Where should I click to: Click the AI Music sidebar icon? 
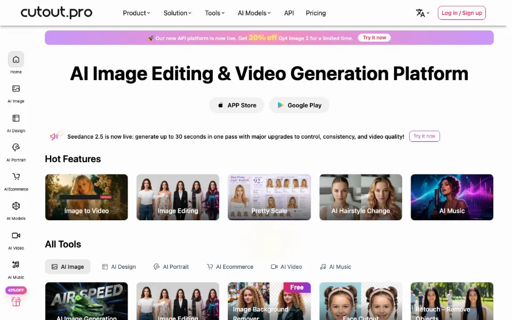click(16, 265)
